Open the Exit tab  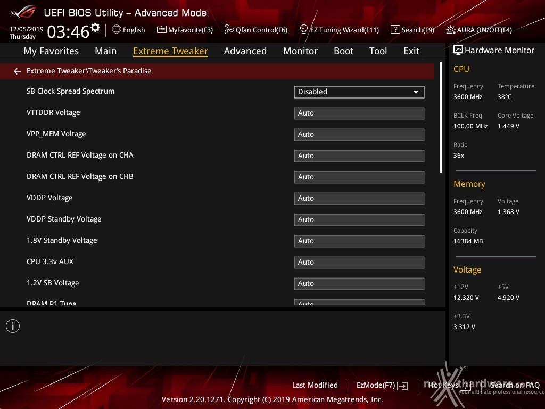[411, 51]
